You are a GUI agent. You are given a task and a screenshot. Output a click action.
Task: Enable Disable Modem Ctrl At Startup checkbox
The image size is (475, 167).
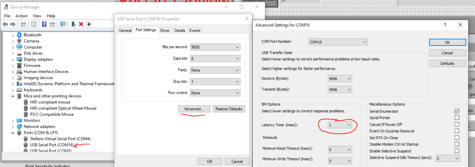coord(457,144)
